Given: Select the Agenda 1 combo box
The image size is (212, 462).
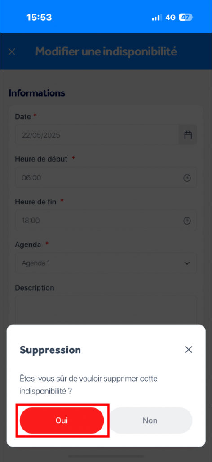Looking at the screenshot, I should pos(106,263).
